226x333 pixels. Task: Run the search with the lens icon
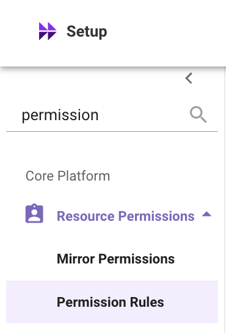[x=198, y=115]
